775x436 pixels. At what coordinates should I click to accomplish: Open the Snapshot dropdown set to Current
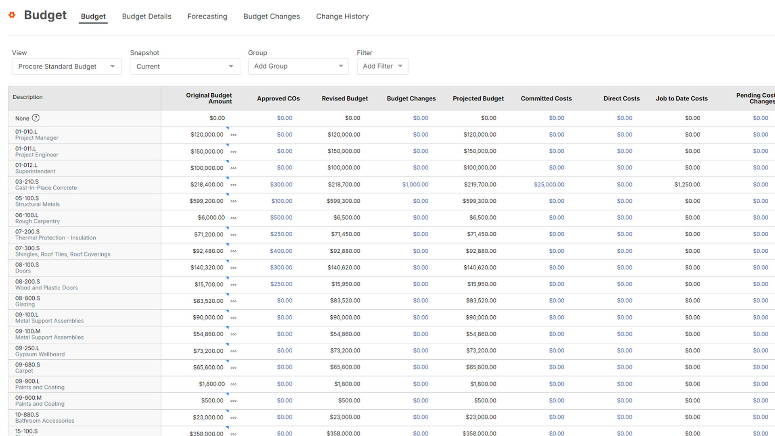coord(184,66)
